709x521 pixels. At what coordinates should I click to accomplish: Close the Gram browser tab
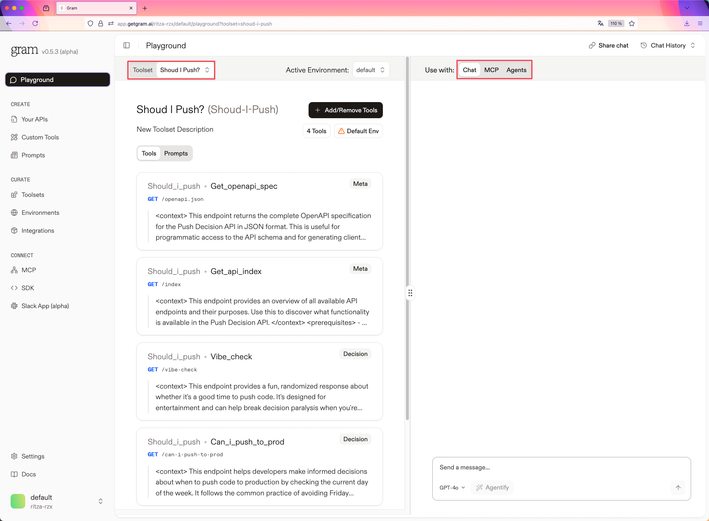click(x=131, y=8)
